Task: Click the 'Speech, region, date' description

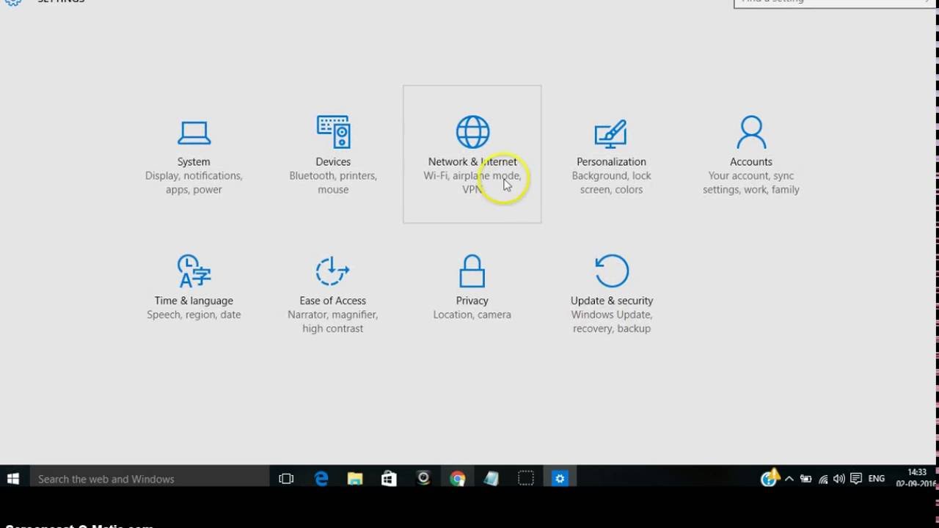Action: coord(194,315)
